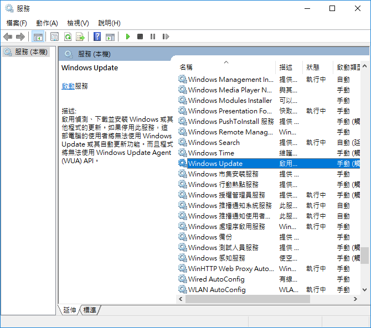Click the vertical scrollbar thumb
The width and height of the screenshot is (371, 328).
coord(364,255)
